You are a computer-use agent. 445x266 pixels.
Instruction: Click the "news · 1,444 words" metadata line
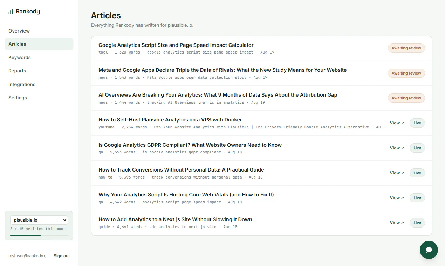click(182, 102)
